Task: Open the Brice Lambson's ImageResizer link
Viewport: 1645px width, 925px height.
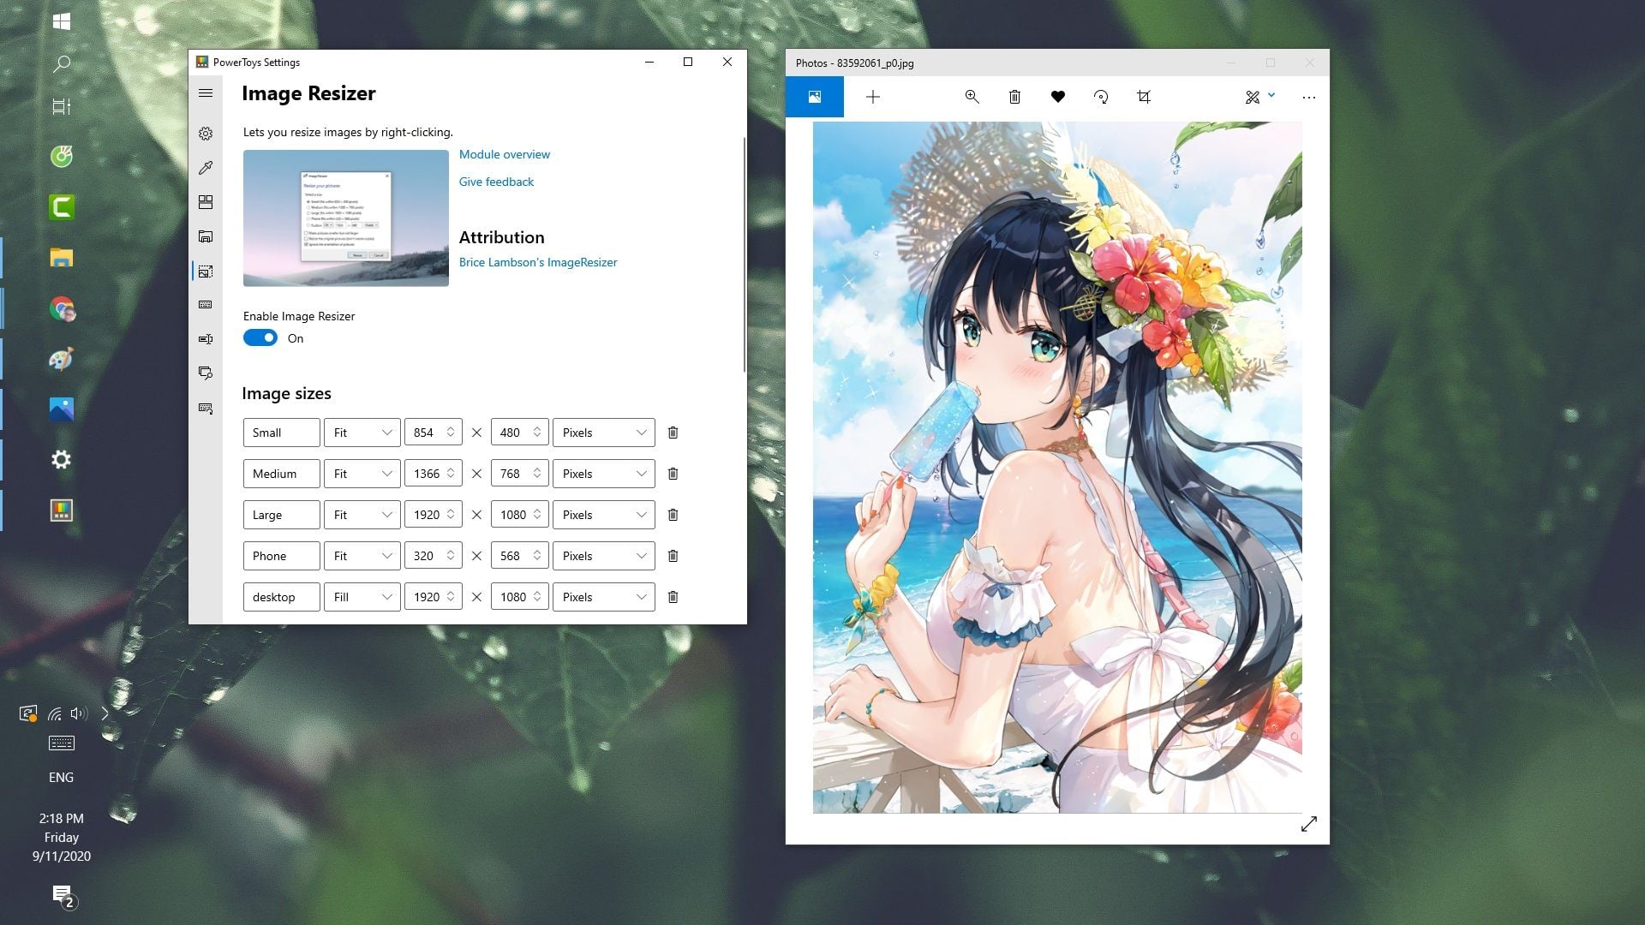Action: point(538,262)
